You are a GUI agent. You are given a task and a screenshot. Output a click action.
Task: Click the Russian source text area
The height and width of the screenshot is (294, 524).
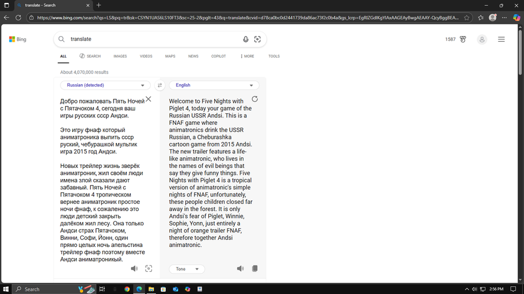102,180
